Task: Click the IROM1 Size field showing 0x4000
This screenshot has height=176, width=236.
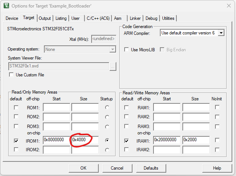Action: tap(85, 140)
